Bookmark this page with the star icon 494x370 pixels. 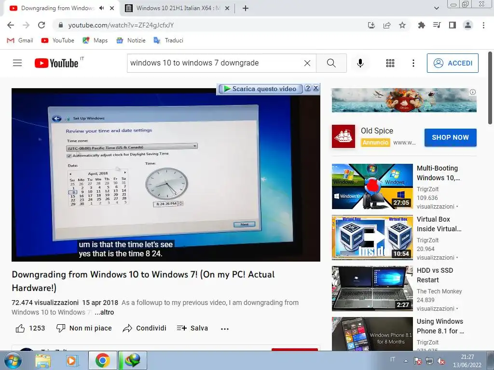402,25
